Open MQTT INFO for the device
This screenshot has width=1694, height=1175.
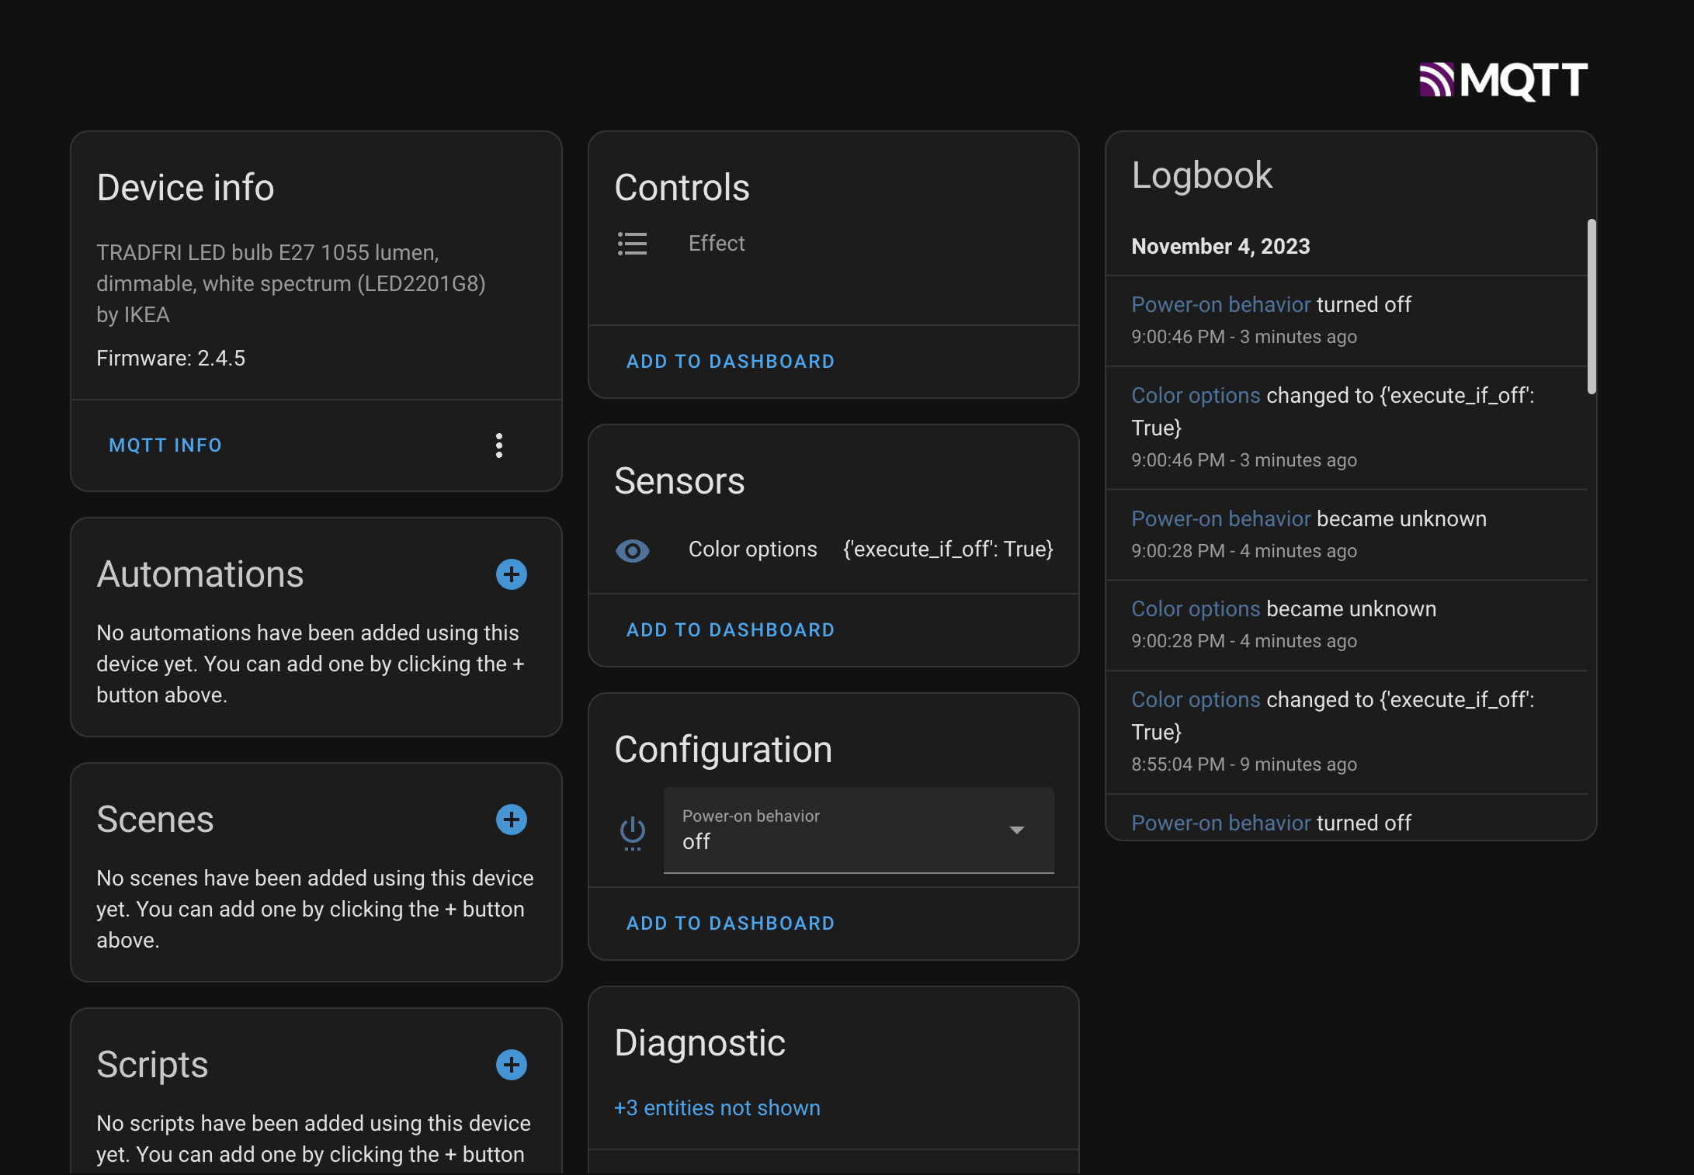coord(165,445)
